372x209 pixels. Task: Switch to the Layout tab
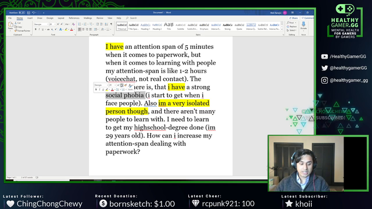pos(61,18)
